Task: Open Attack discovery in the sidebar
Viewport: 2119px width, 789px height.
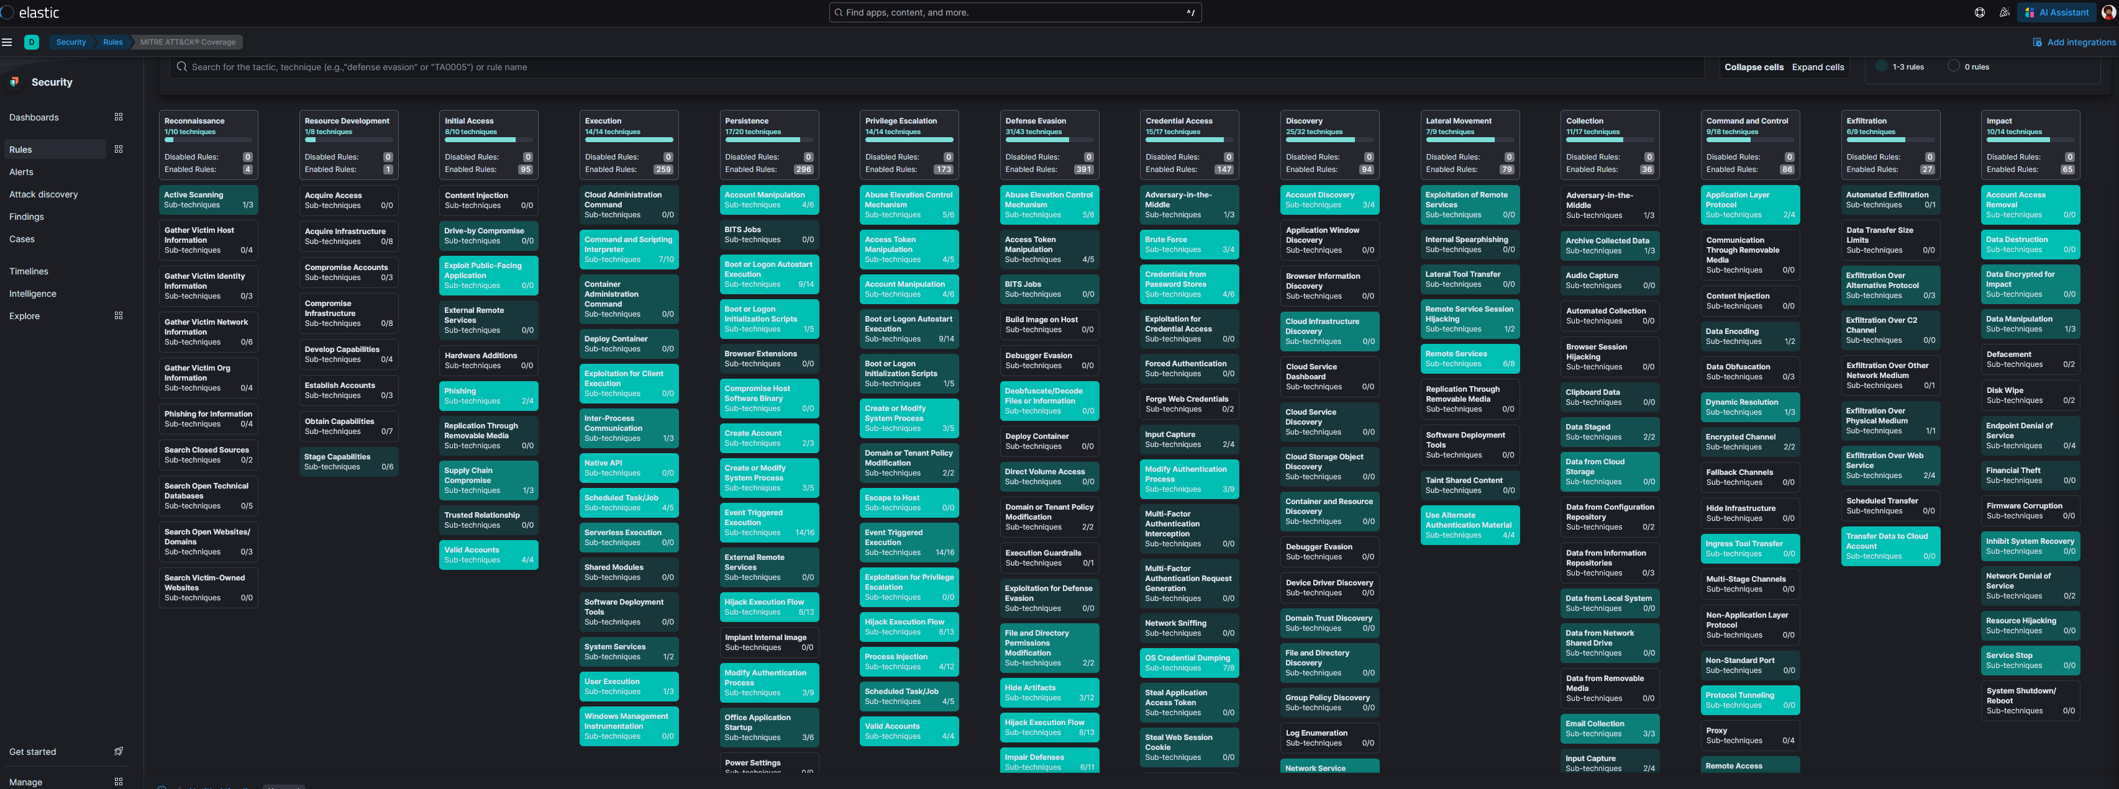Action: pyautogui.click(x=43, y=195)
